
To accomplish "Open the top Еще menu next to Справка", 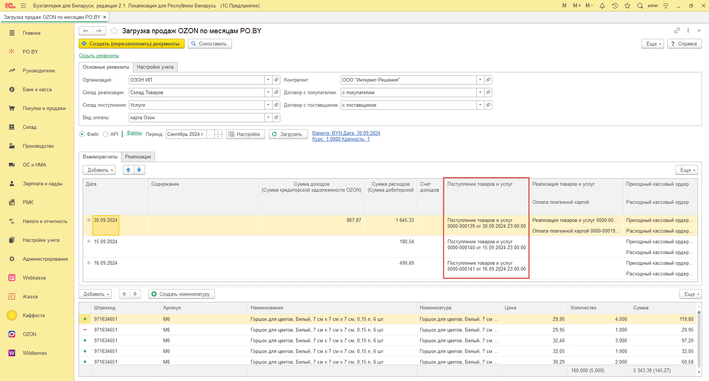I will (653, 44).
